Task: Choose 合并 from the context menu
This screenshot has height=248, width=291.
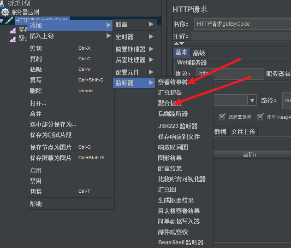Action: 71,114
